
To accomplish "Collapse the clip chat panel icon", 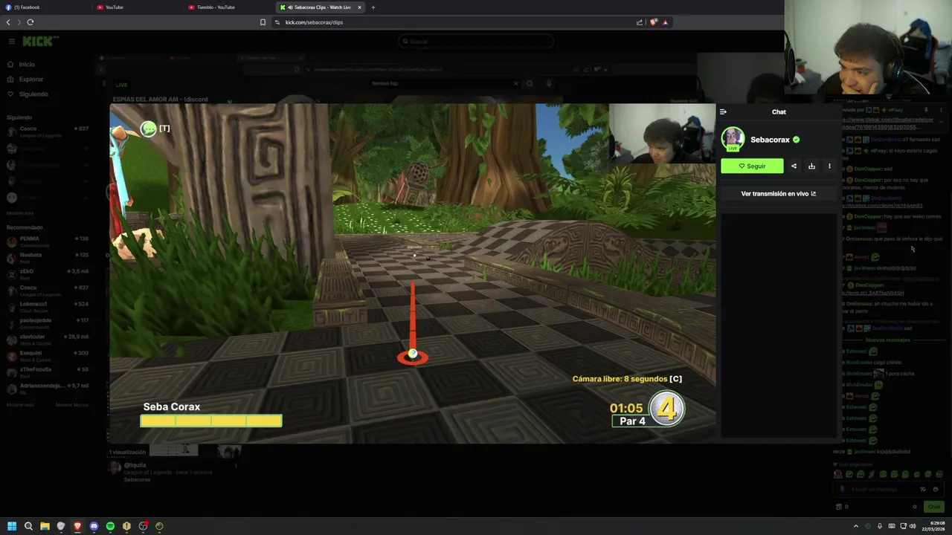I will click(x=723, y=111).
